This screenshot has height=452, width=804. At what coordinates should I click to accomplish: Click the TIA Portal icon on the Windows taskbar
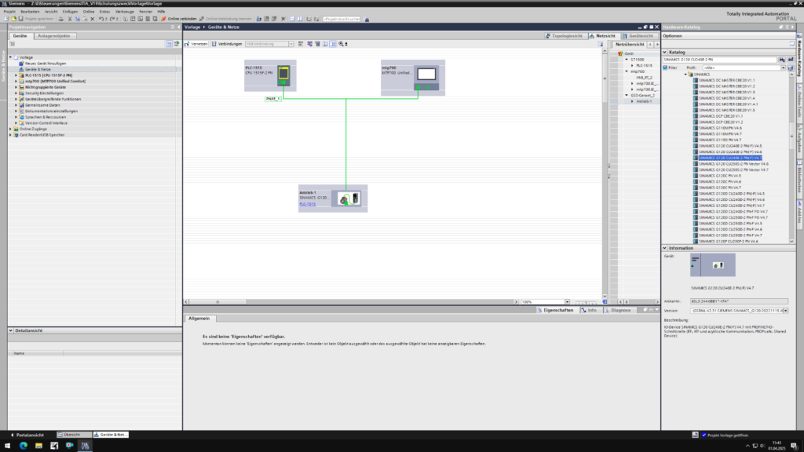(85, 446)
